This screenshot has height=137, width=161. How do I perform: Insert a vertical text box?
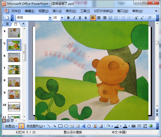tap(78, 126)
